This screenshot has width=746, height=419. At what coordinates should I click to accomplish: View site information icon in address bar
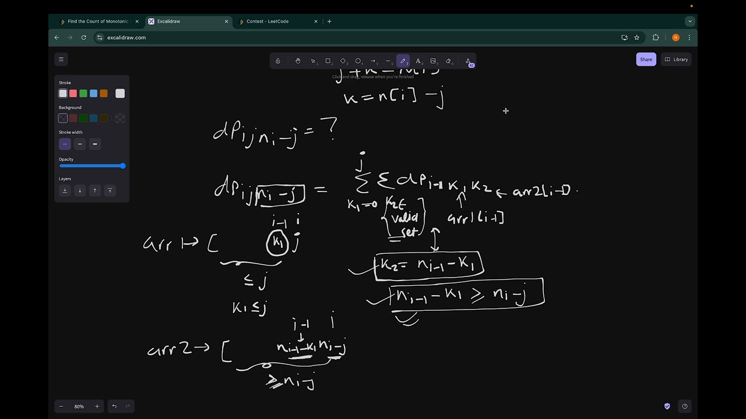click(x=100, y=38)
